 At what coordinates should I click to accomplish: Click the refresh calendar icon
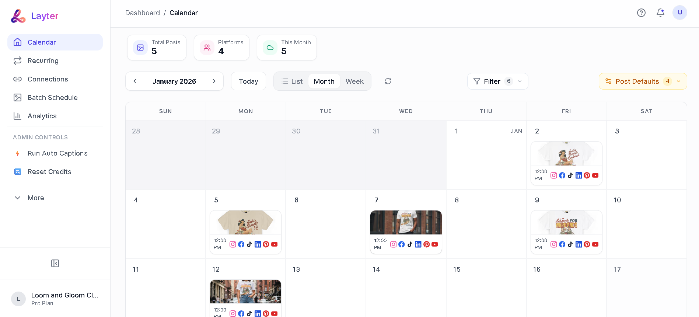tap(388, 81)
